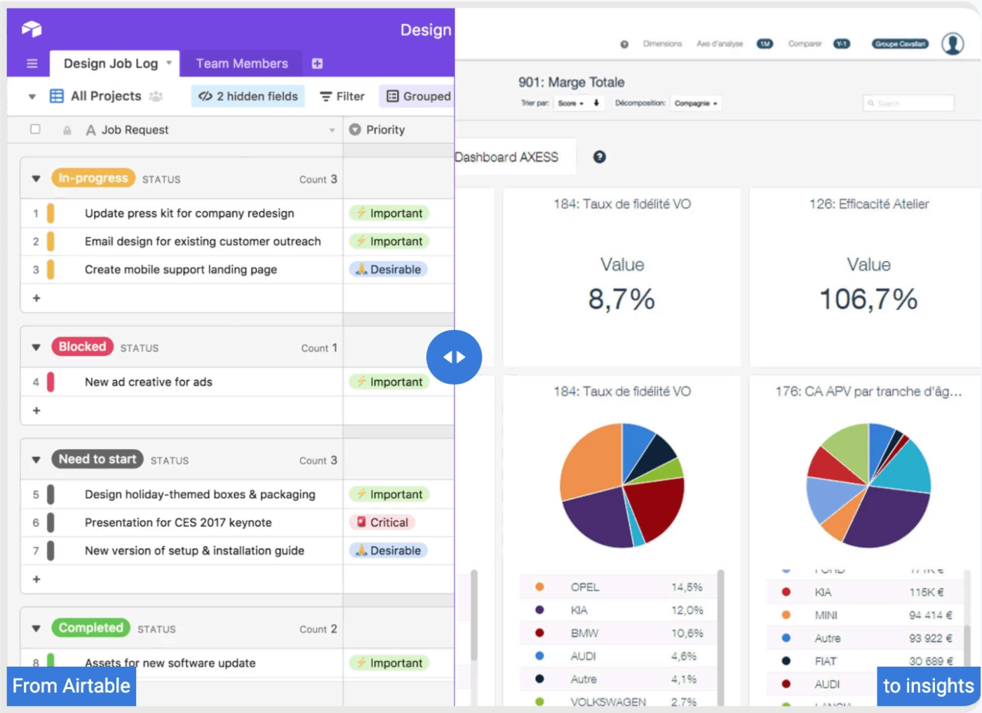Open the hamburger menu on the purple bar

point(31,63)
